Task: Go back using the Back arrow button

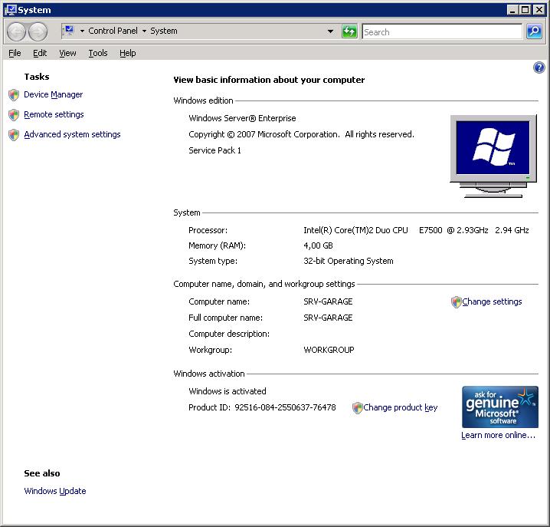Action: (17, 31)
